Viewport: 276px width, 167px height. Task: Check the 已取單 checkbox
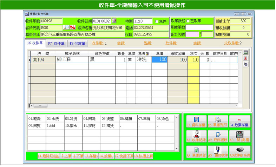[x=188, y=21]
